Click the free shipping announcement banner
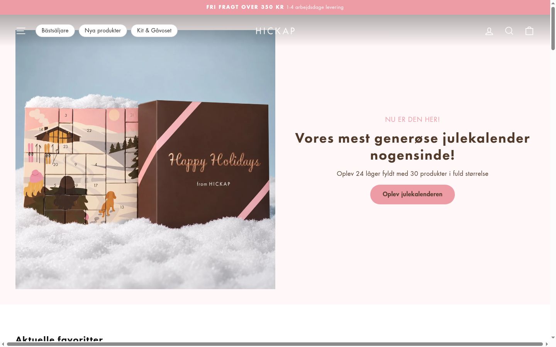The width and height of the screenshot is (556, 347). (x=275, y=7)
